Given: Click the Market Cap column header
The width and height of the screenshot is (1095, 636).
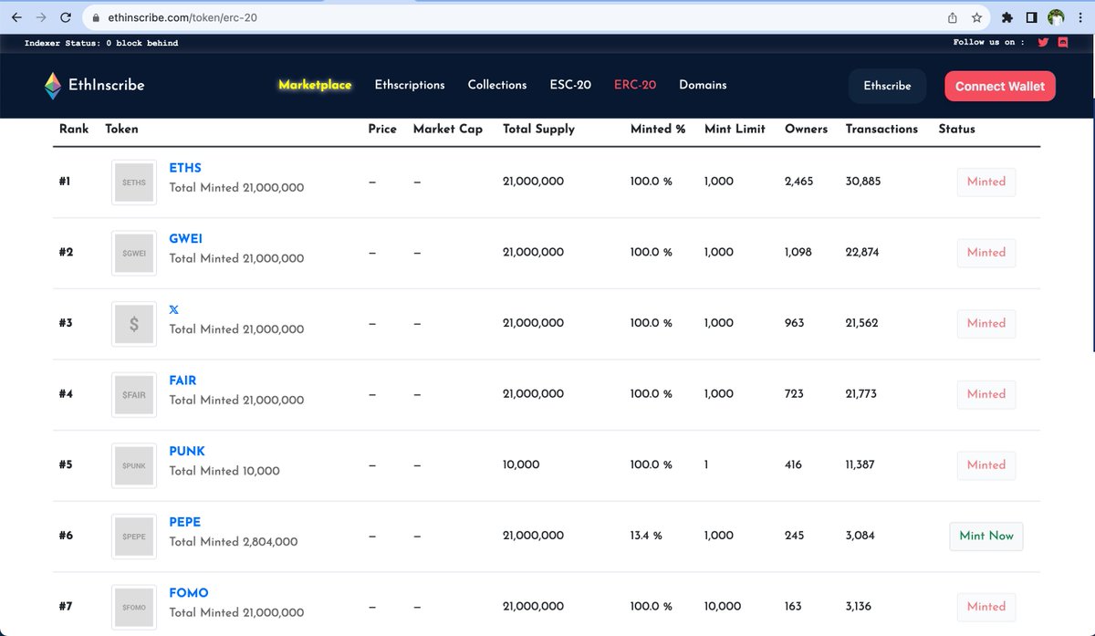Looking at the screenshot, I should [448, 129].
